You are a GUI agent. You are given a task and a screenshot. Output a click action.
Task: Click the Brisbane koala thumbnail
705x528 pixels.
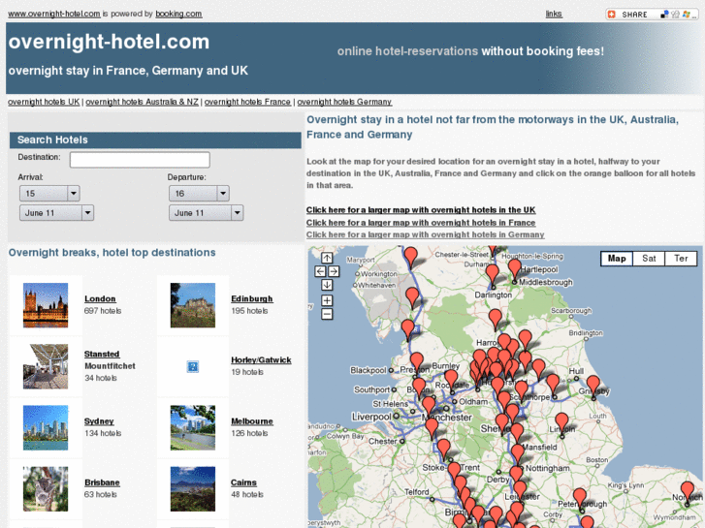(46, 489)
